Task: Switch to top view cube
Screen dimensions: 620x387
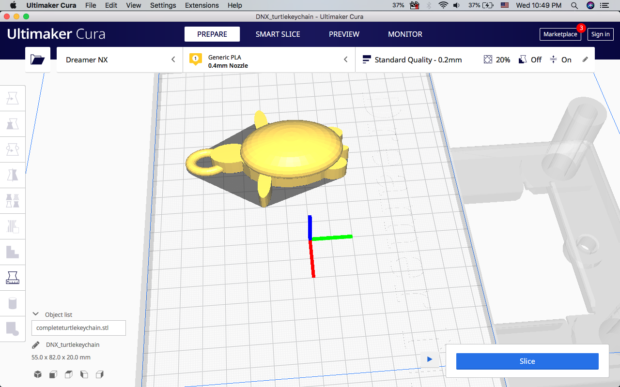Action: 69,374
